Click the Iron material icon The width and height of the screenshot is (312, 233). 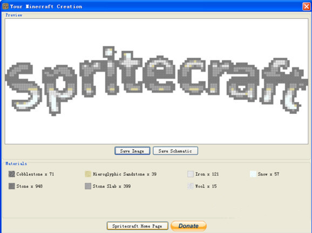click(191, 174)
